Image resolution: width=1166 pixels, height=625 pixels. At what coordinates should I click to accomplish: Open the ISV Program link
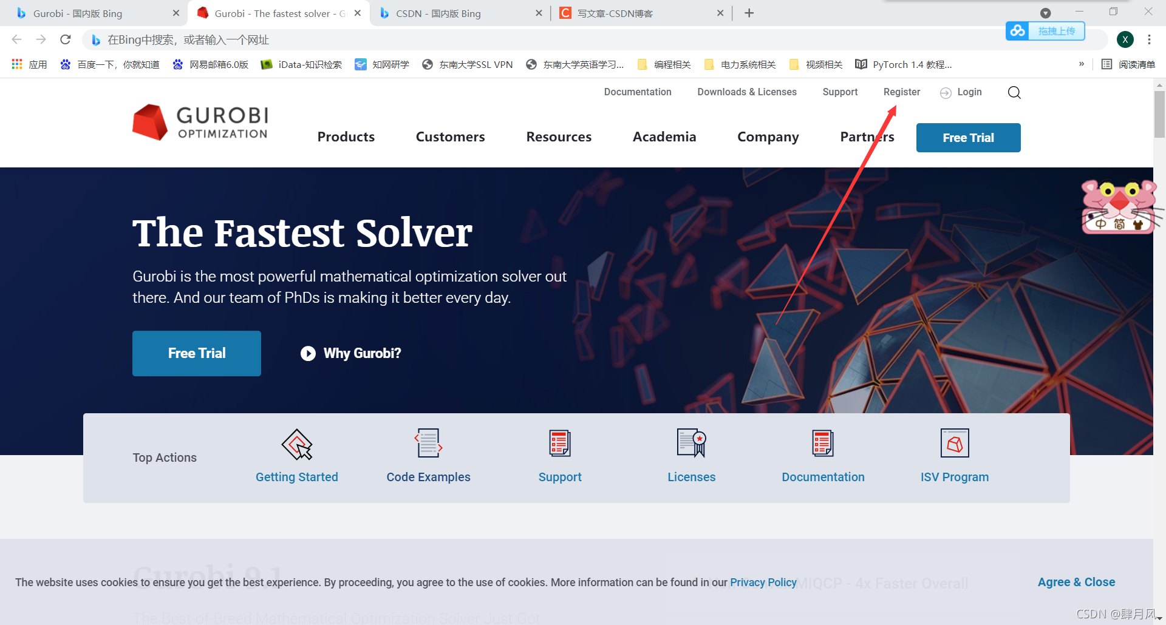click(x=955, y=477)
